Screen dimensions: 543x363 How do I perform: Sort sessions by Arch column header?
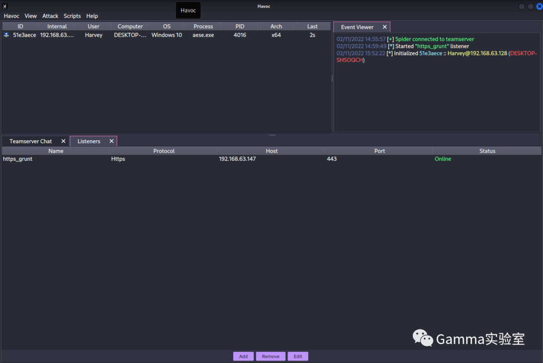coord(276,26)
